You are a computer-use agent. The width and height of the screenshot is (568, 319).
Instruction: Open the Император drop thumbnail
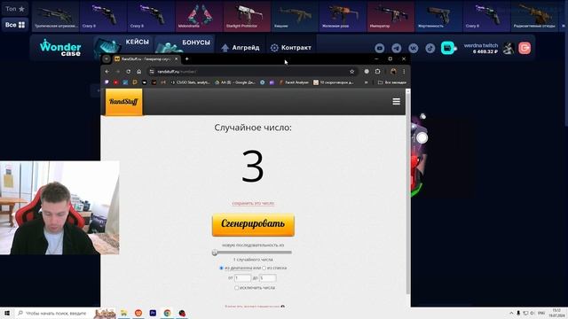coord(390,16)
